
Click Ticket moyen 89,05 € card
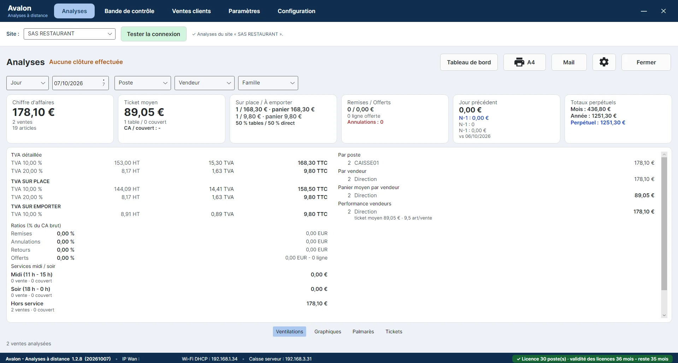pos(172,119)
